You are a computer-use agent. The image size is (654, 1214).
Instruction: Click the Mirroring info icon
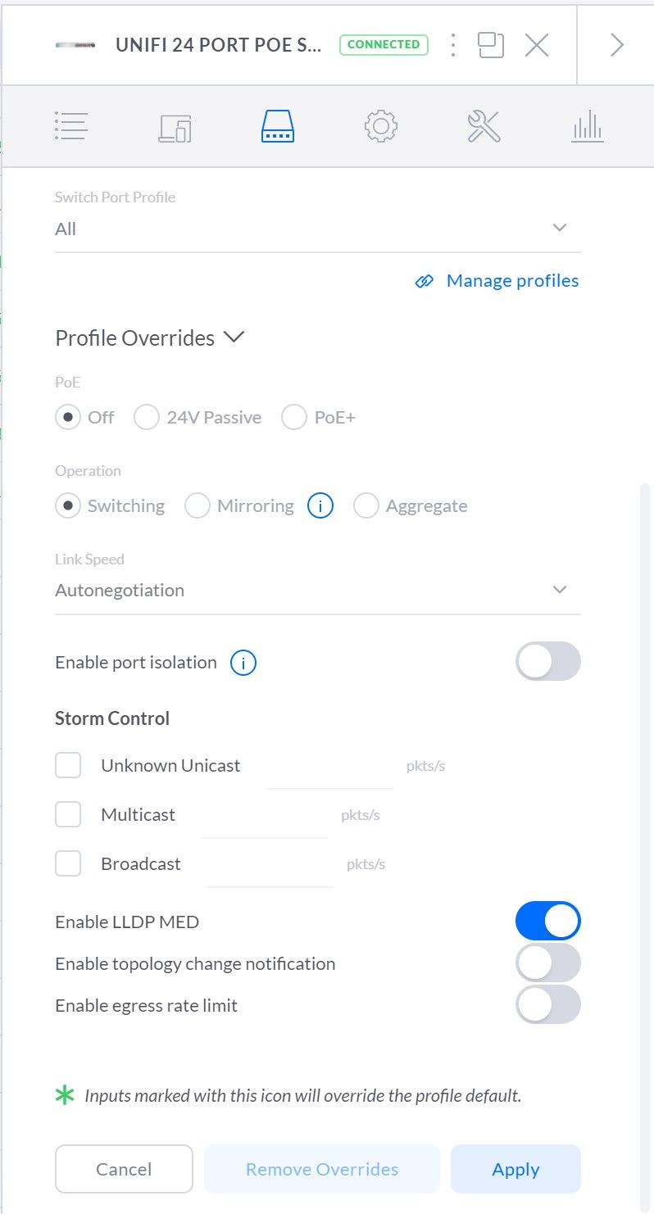pyautogui.click(x=320, y=506)
